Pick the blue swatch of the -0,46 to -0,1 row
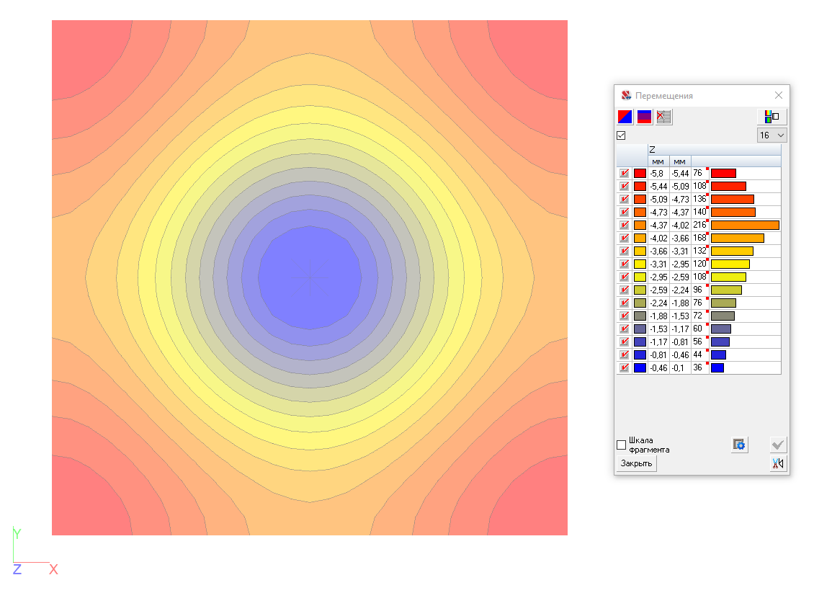Screen dimensions: 814x593 640,368
